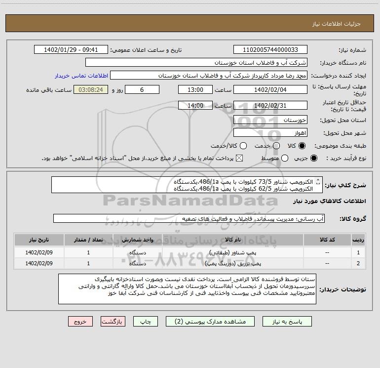Screen dimensions: 380x368
Task: Open the اطلاعات تماس خریدار link
Action: [81, 76]
